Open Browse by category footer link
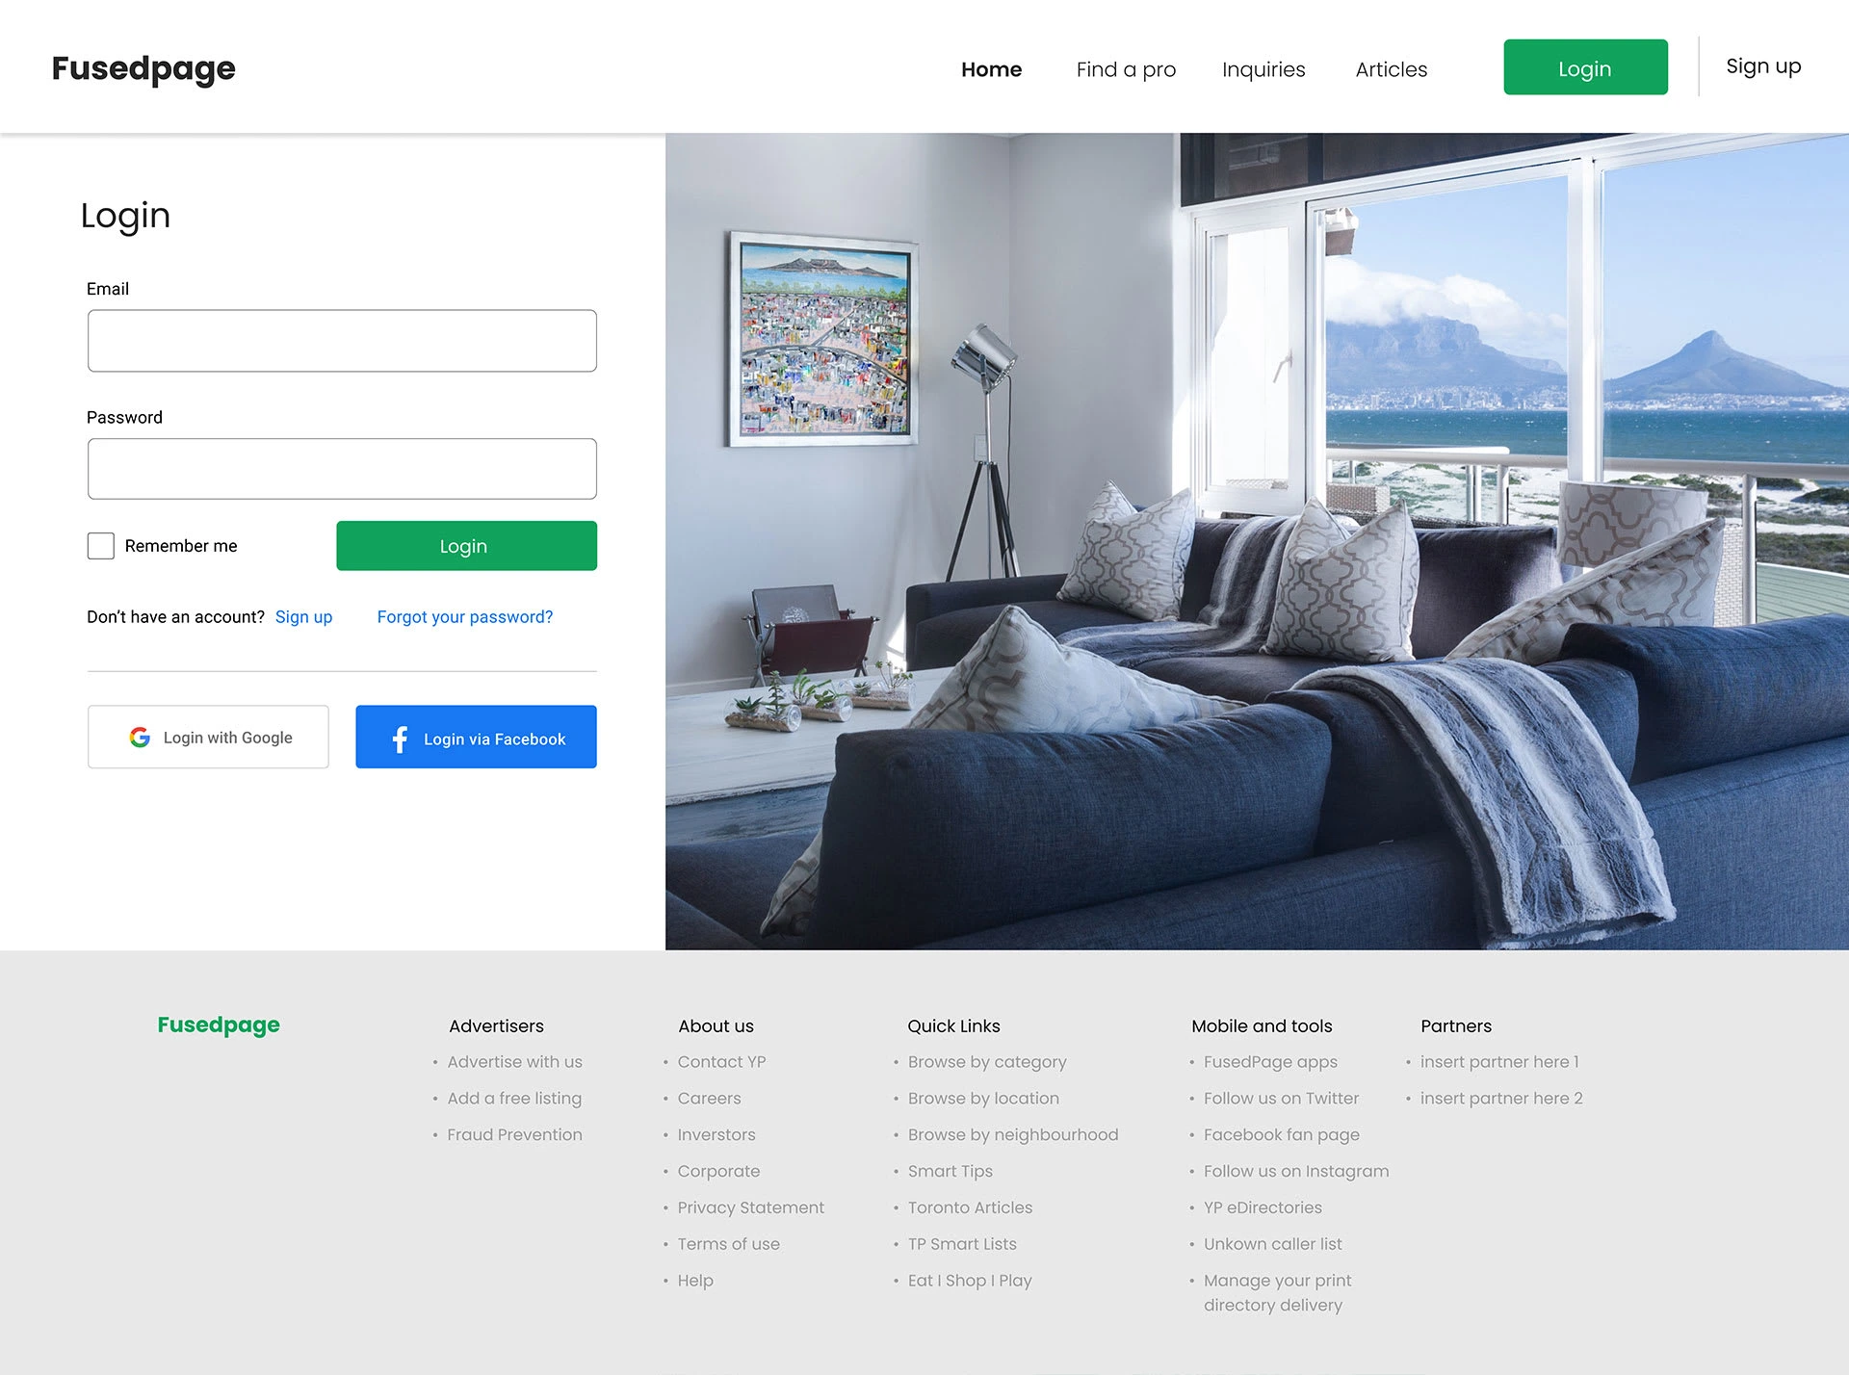1849x1375 pixels. point(986,1062)
